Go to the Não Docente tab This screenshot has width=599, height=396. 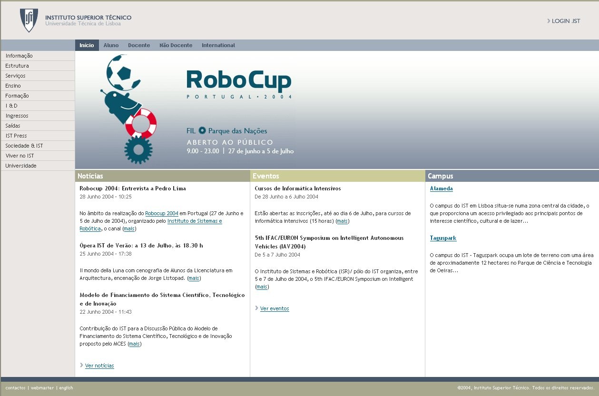(x=176, y=45)
